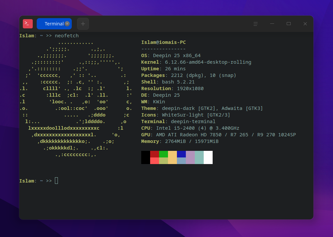
Task: Select the green color swatch
Action: [163, 157]
